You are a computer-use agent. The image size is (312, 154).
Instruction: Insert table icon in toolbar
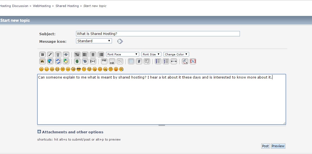[131, 61]
